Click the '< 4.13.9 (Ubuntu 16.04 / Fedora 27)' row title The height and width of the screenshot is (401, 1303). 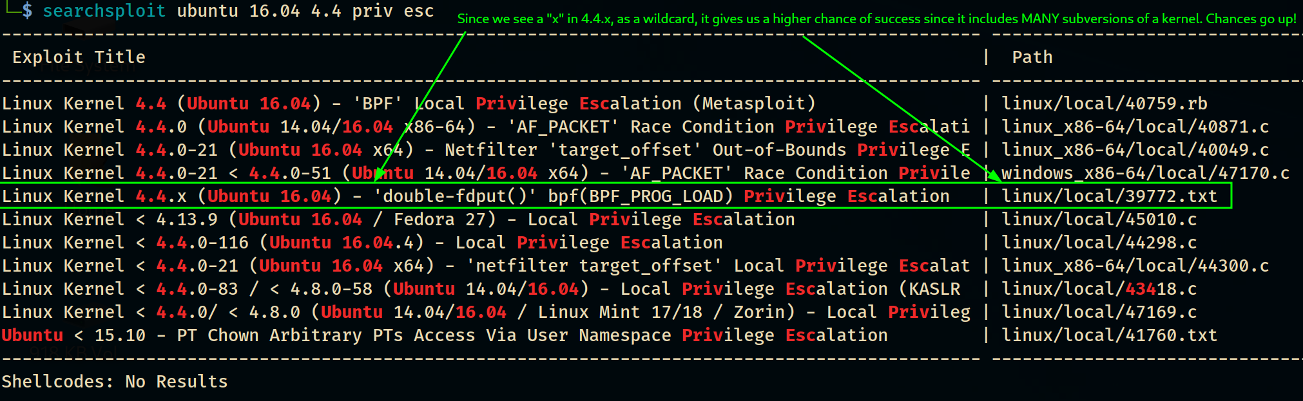coord(398,219)
